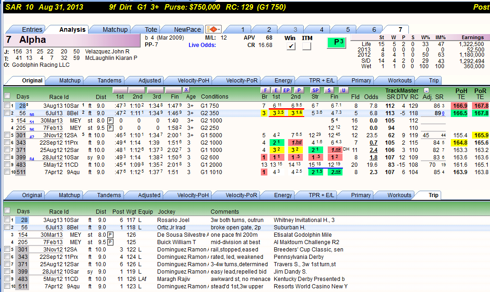This screenshot has width=490, height=292.
Task: Open the Tote tab
Action: (x=151, y=29)
